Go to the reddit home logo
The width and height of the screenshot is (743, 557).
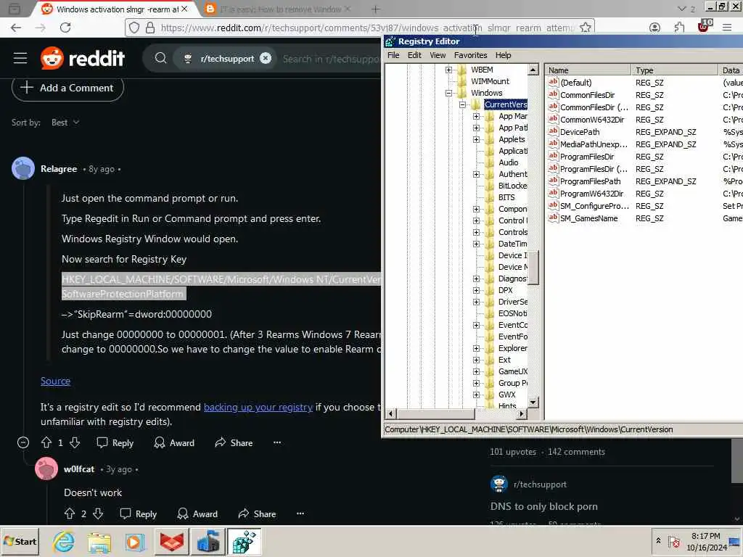point(83,58)
